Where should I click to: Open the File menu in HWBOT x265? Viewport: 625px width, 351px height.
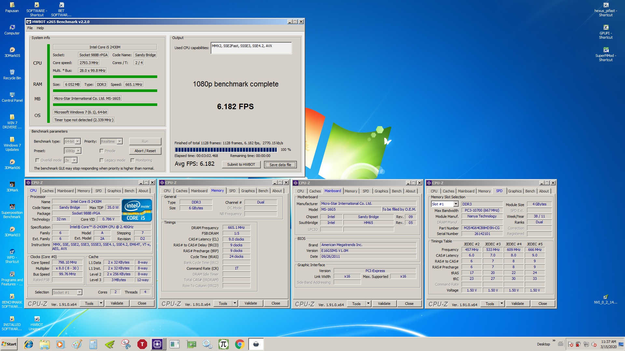(x=30, y=28)
